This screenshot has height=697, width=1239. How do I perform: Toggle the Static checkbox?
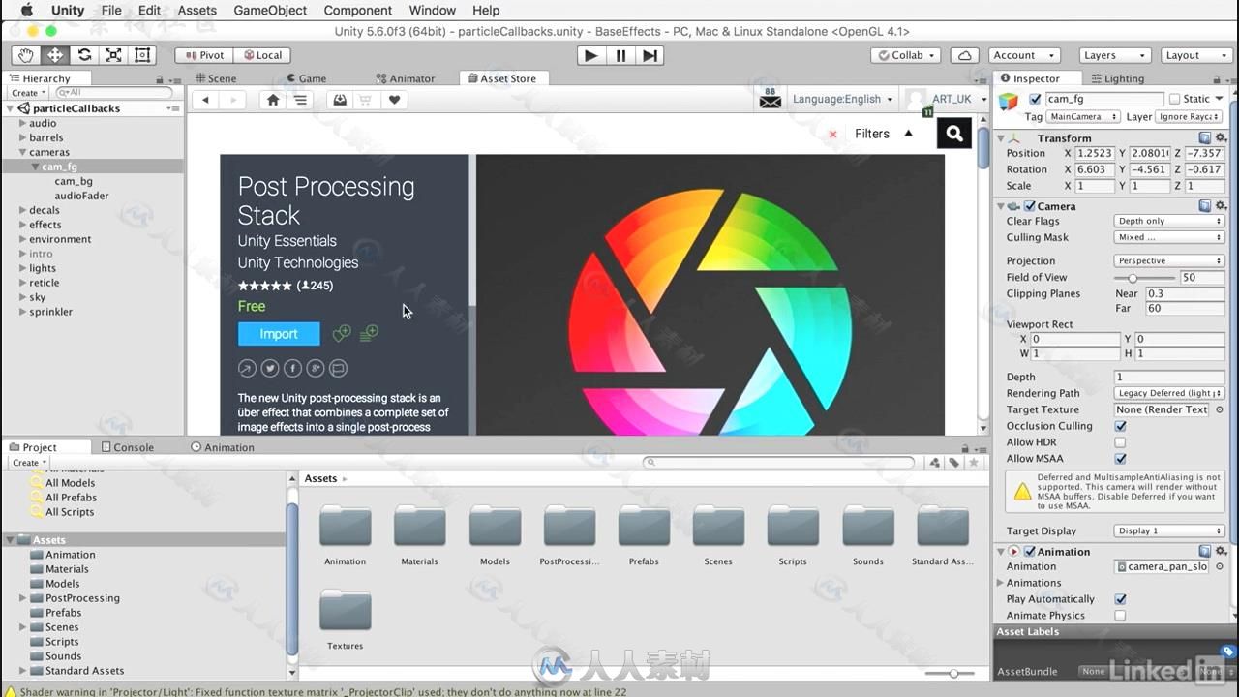coord(1175,99)
